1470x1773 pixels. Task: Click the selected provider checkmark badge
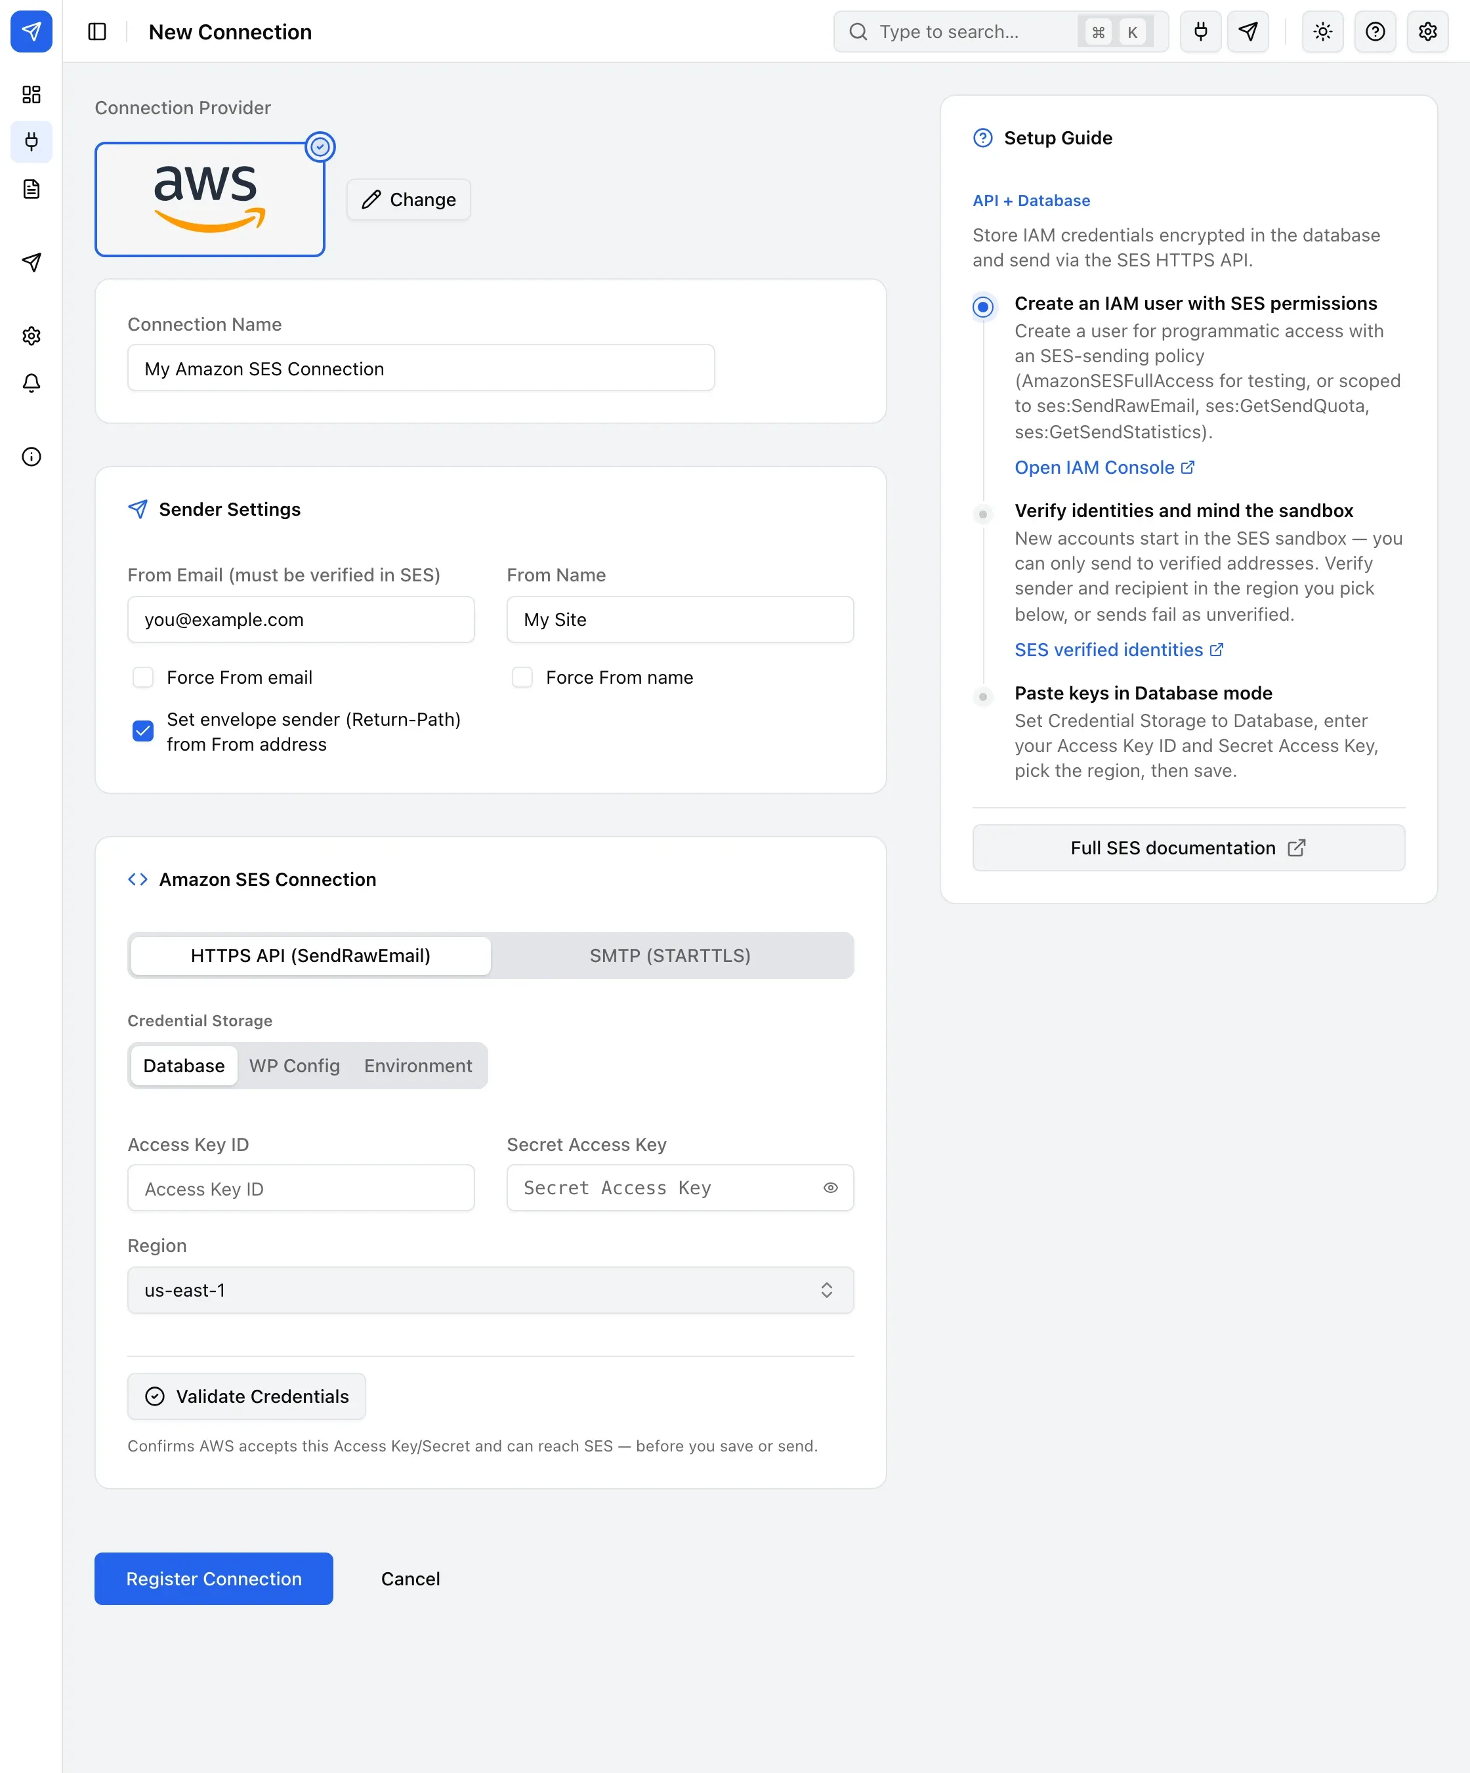pyautogui.click(x=320, y=147)
